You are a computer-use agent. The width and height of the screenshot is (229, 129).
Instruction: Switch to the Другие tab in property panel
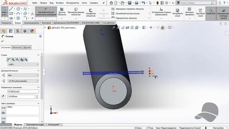[27, 47]
